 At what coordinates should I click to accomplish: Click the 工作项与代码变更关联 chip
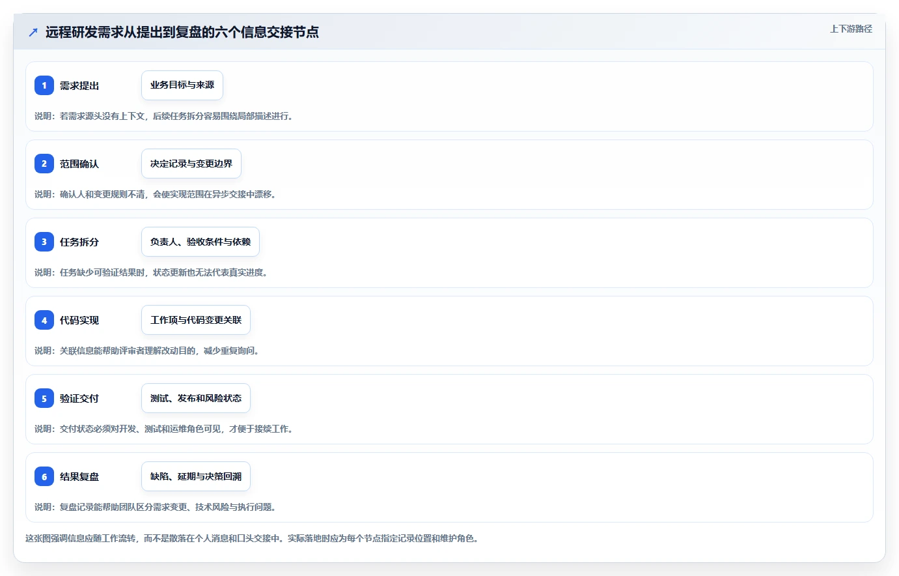click(196, 320)
